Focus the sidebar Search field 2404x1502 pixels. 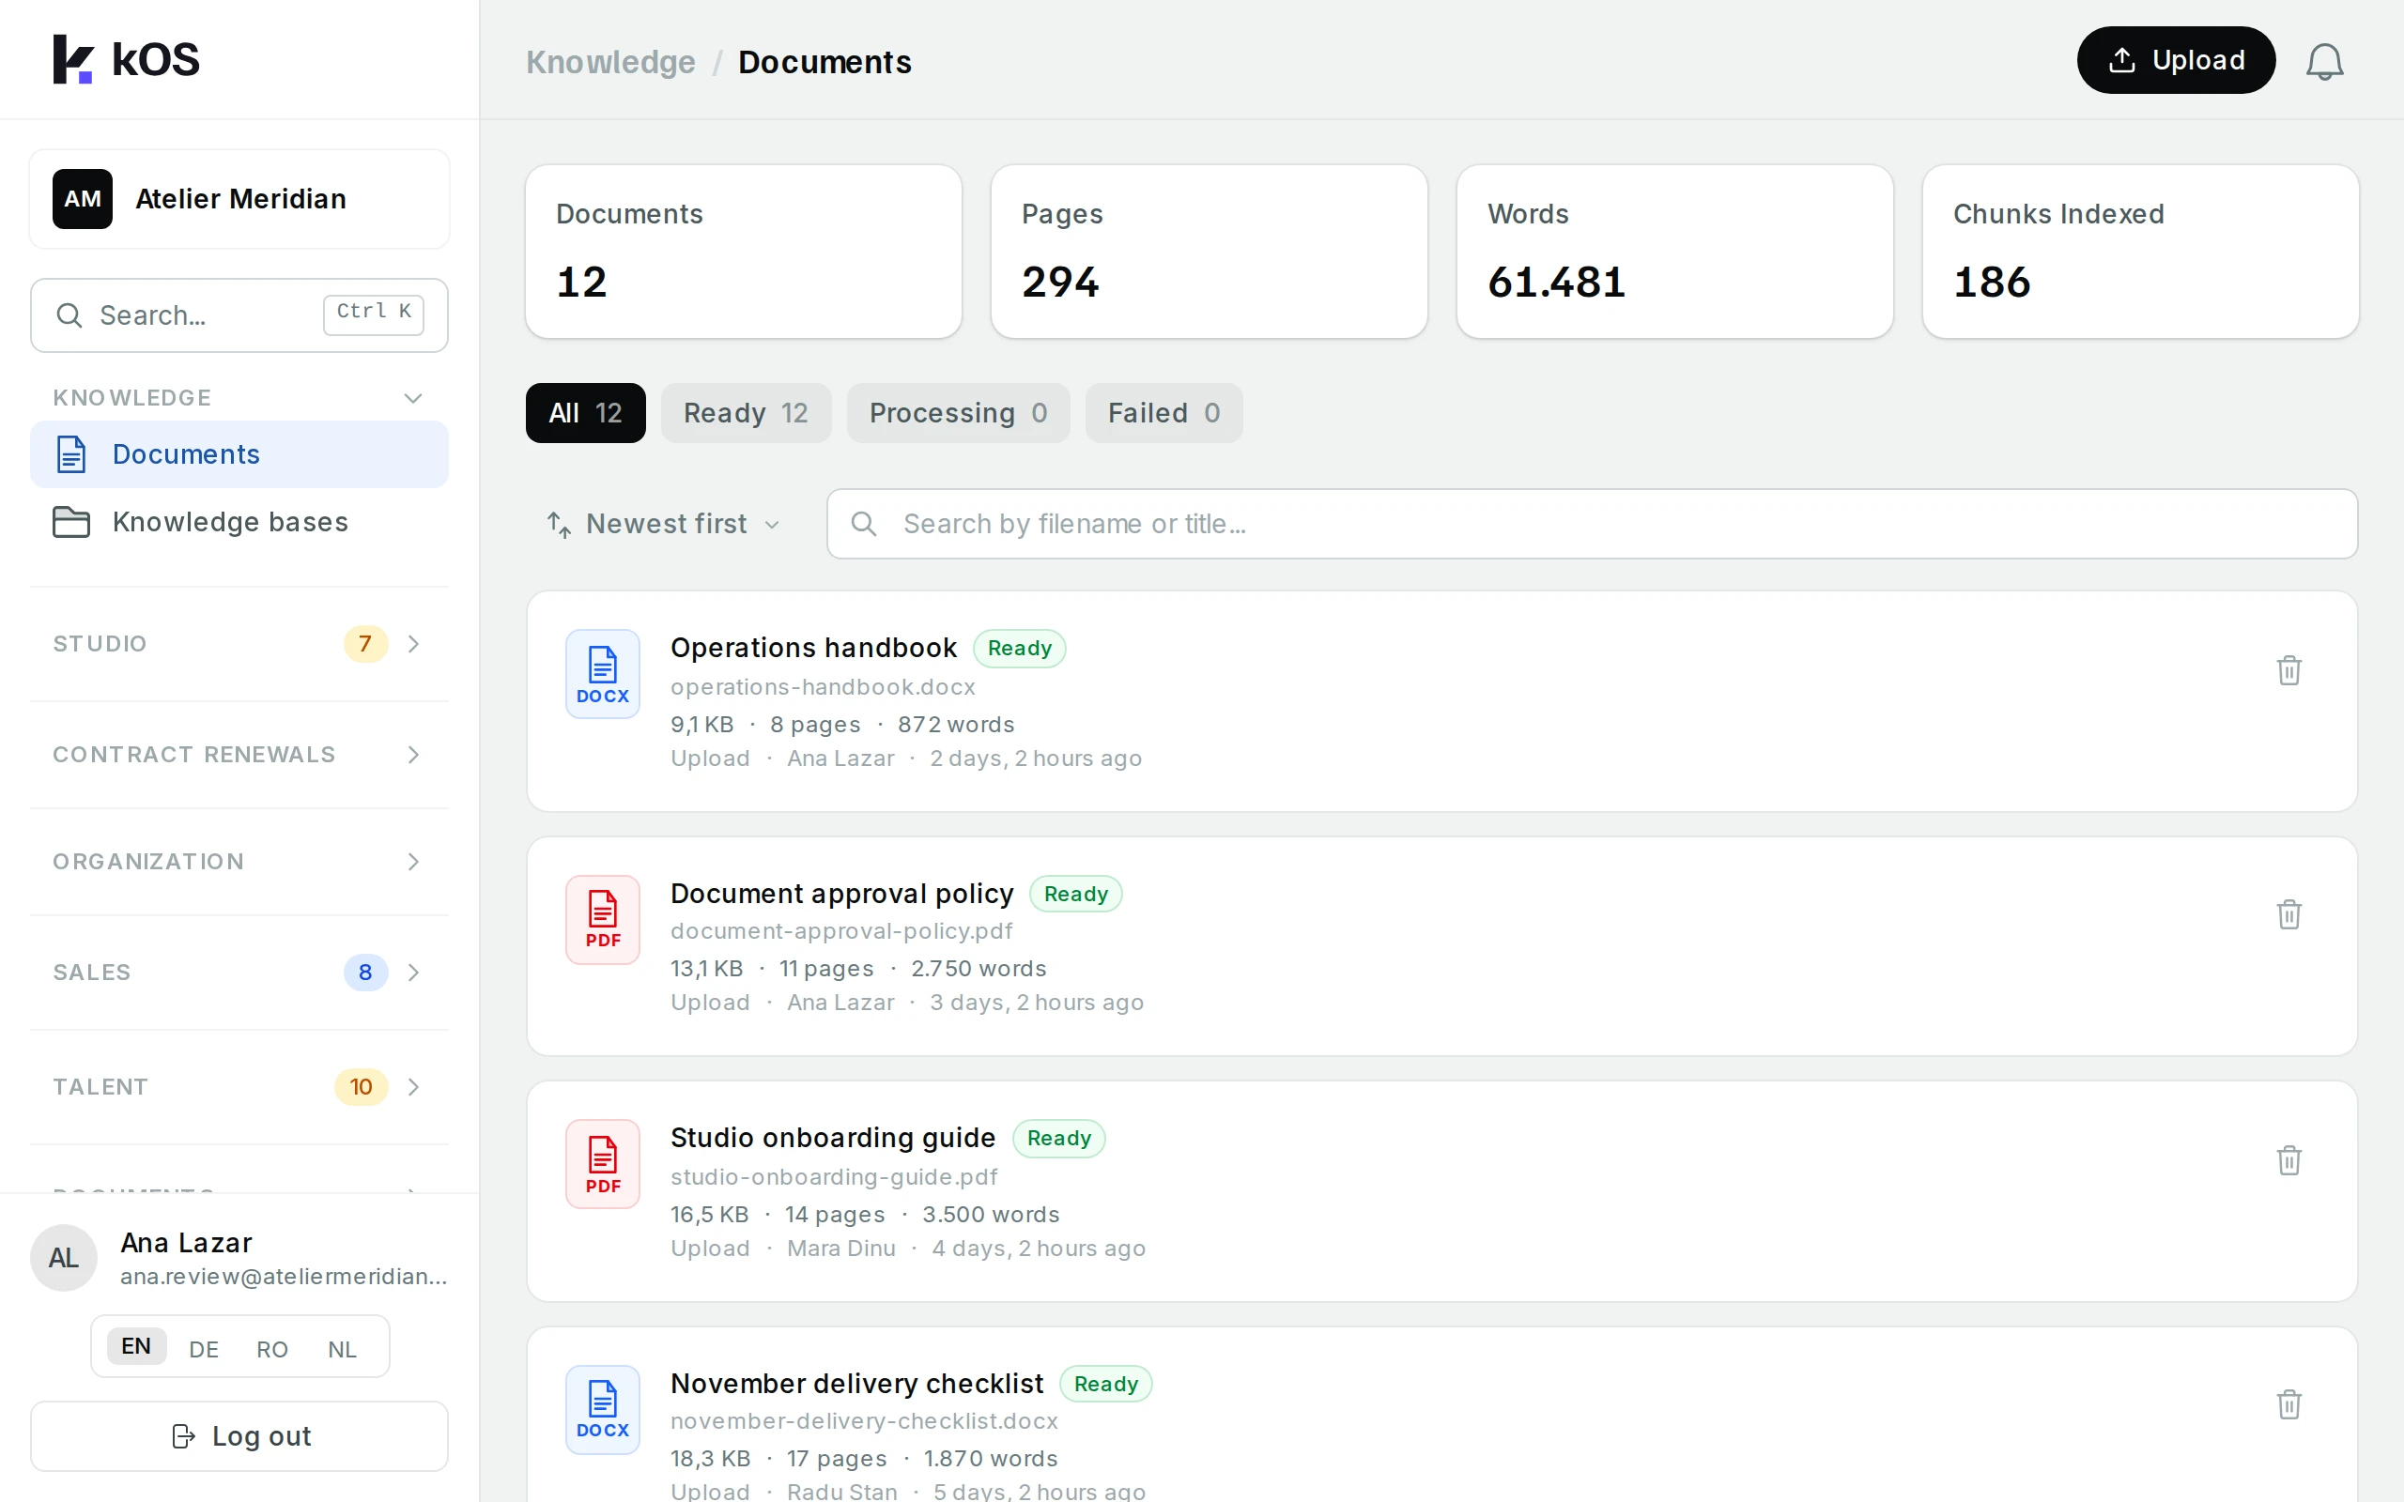click(239, 314)
